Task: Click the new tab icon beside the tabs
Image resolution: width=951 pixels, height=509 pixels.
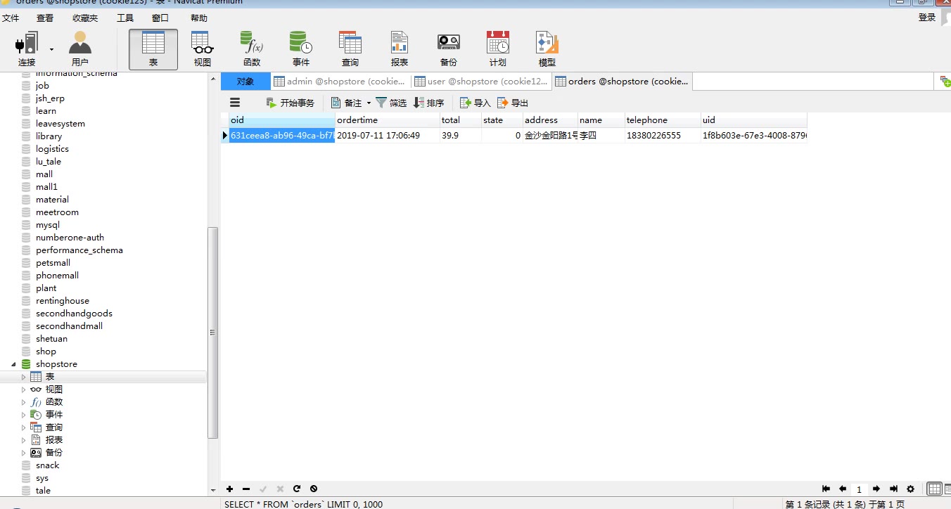Action: (x=945, y=82)
